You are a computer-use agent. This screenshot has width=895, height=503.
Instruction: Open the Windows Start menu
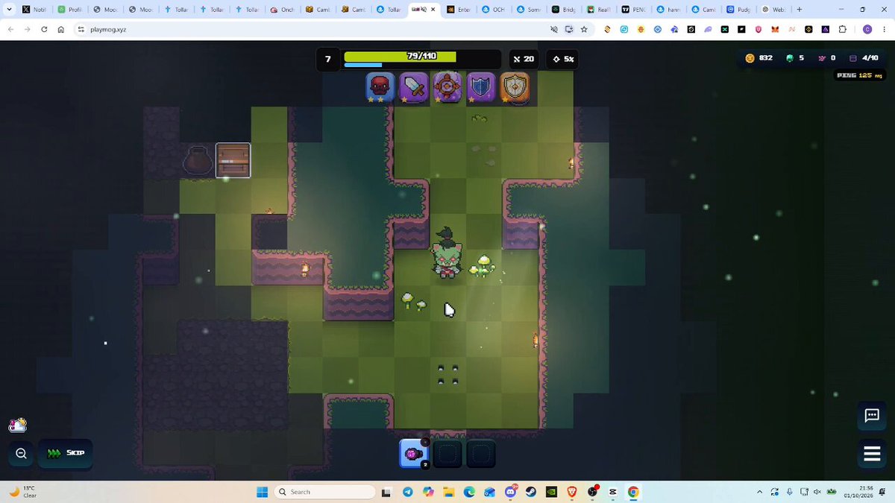pyautogui.click(x=262, y=492)
